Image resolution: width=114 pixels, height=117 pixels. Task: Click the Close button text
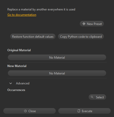32,111
